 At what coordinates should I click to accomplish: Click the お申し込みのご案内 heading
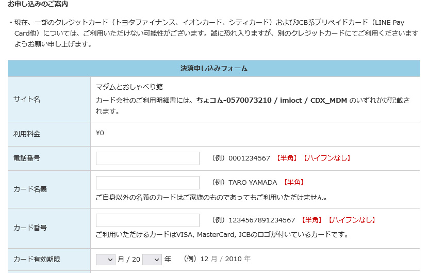click(x=38, y=4)
